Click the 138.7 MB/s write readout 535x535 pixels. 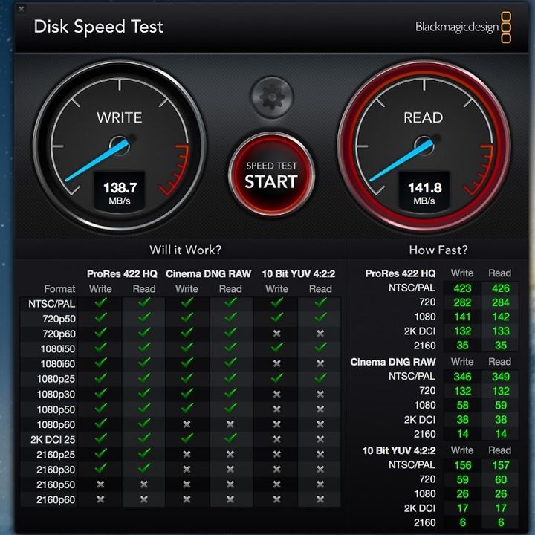click(x=120, y=192)
